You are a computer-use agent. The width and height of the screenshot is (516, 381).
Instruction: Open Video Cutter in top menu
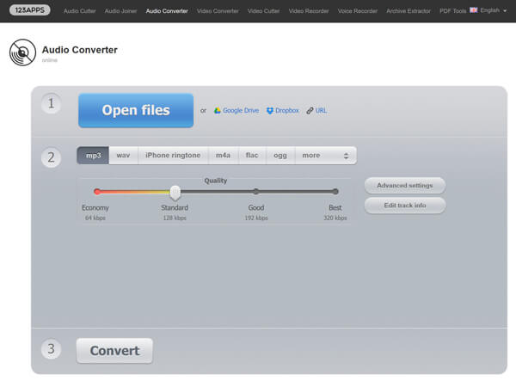coord(263,11)
